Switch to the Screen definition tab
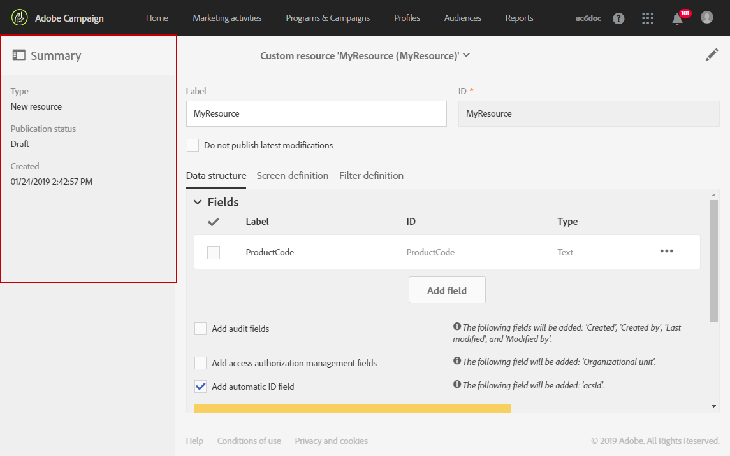Image resolution: width=730 pixels, height=456 pixels. (293, 176)
